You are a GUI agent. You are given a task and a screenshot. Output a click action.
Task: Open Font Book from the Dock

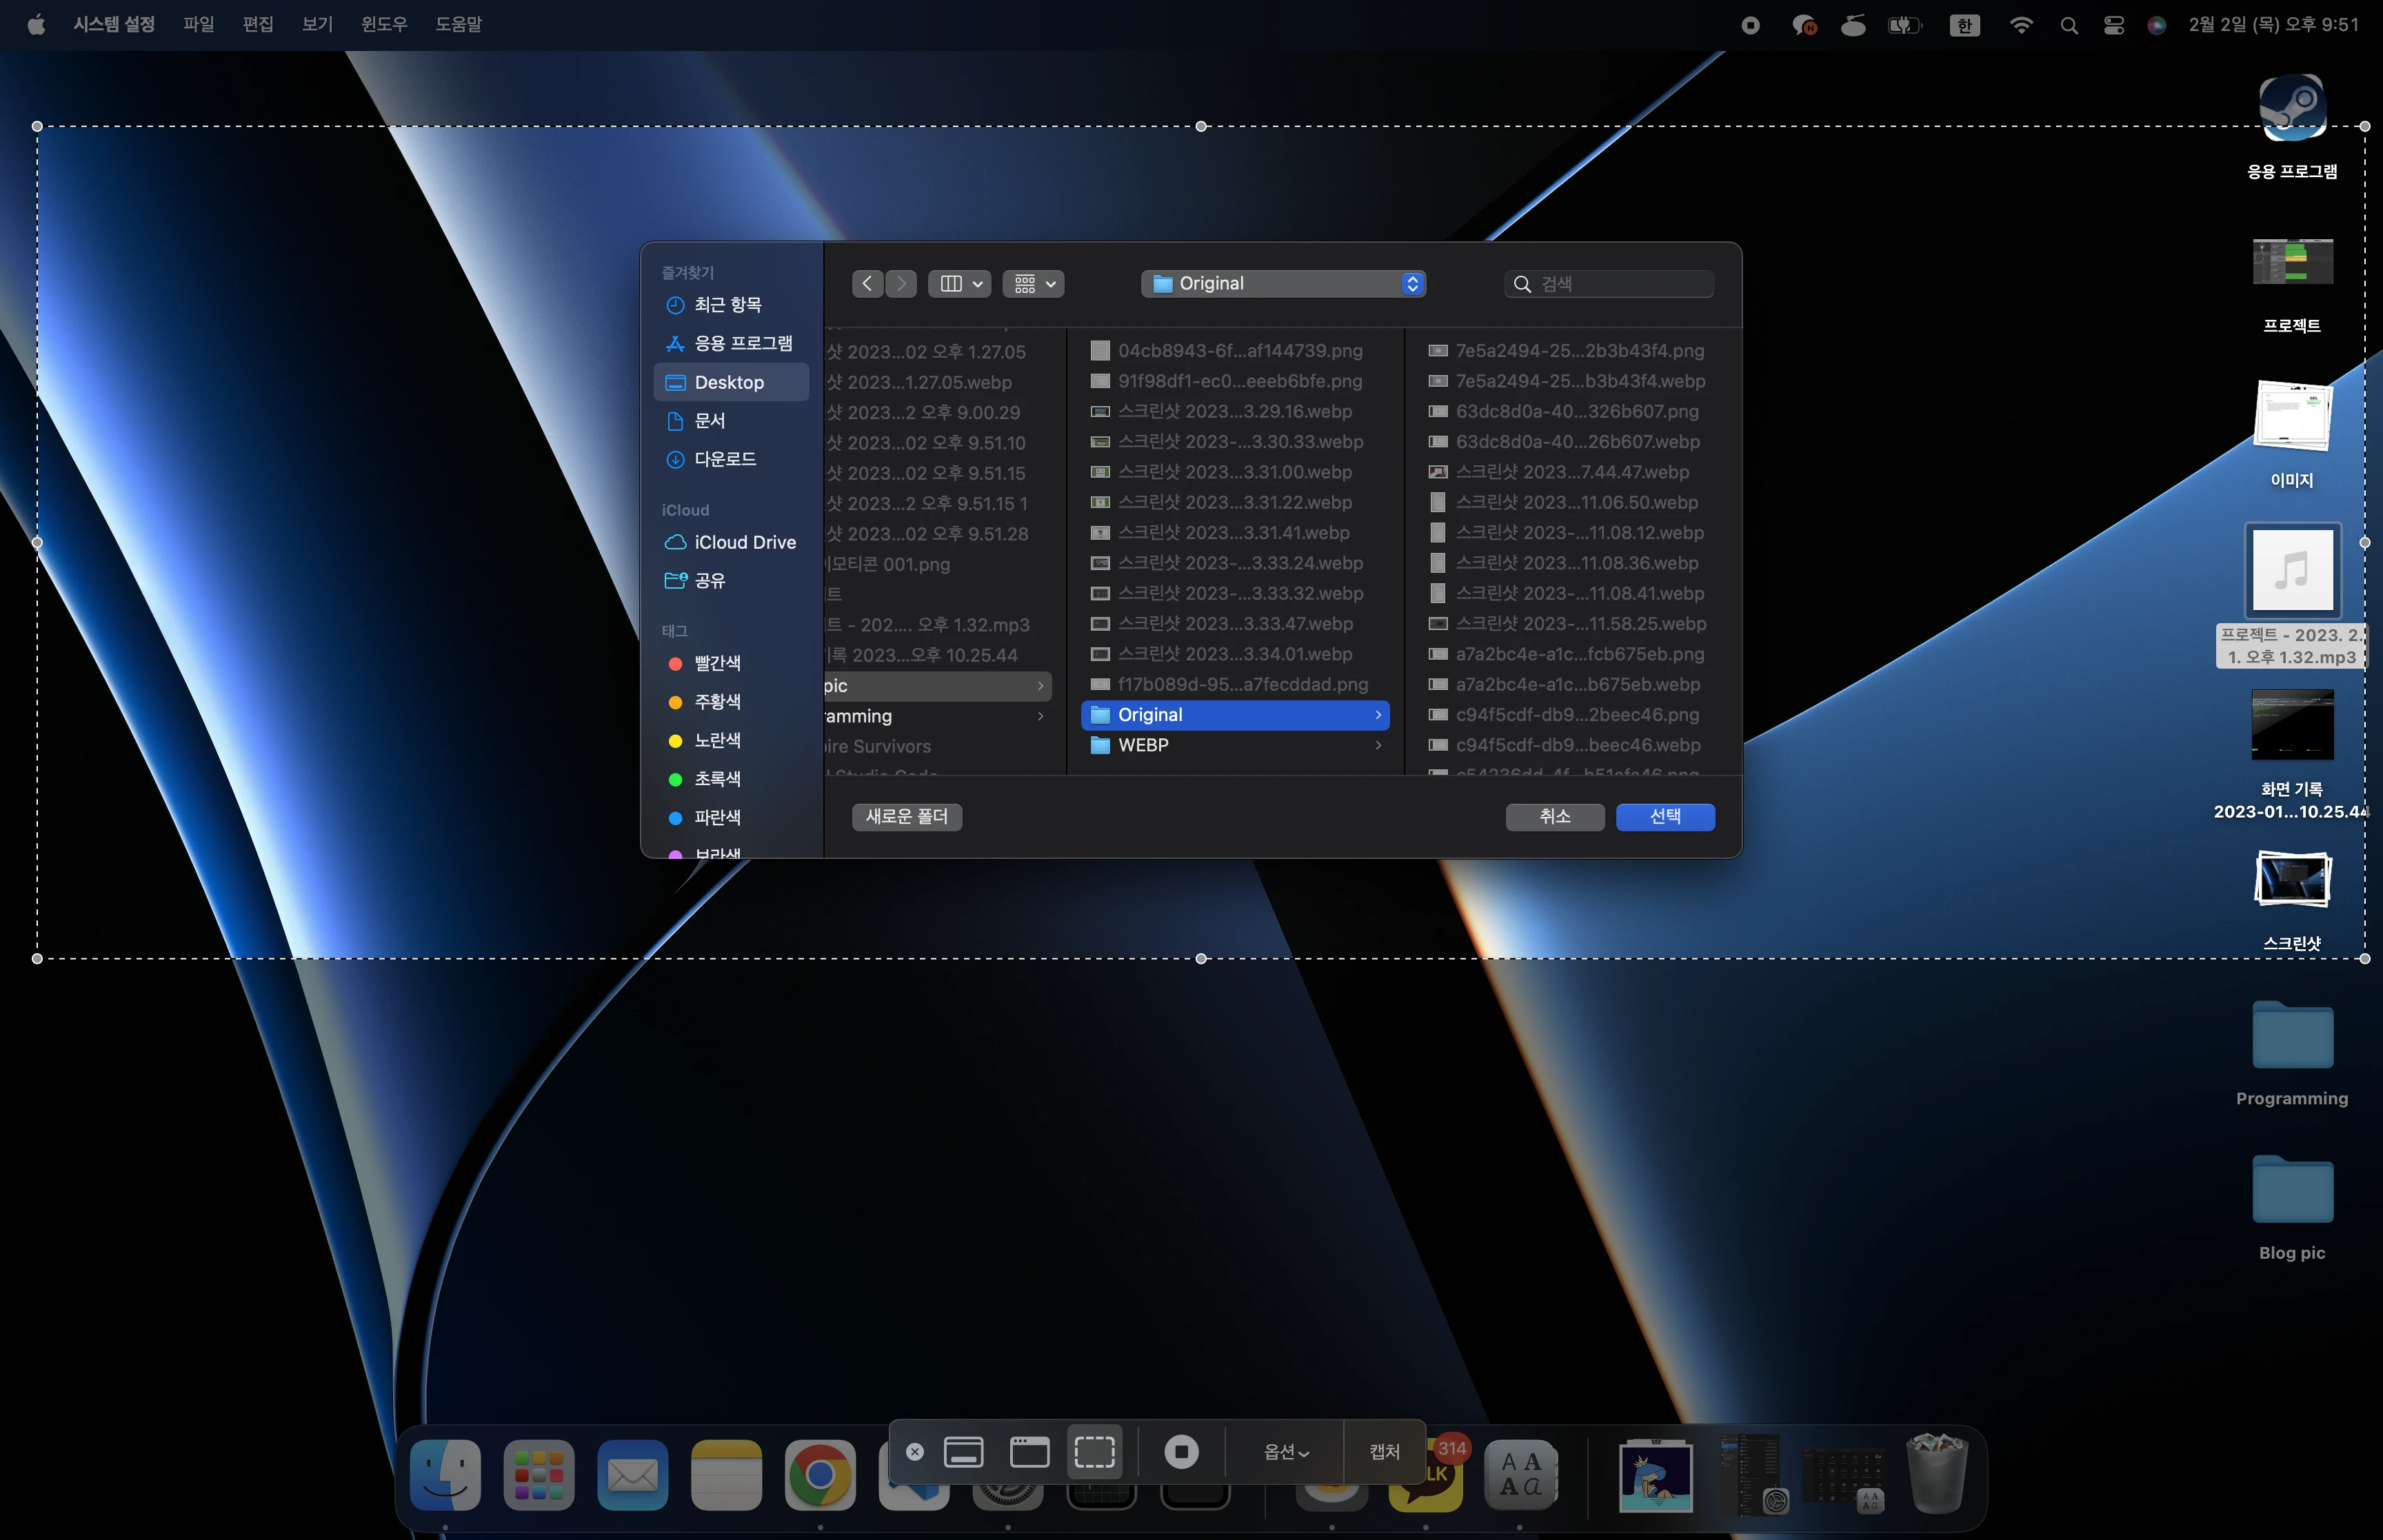point(1520,1475)
